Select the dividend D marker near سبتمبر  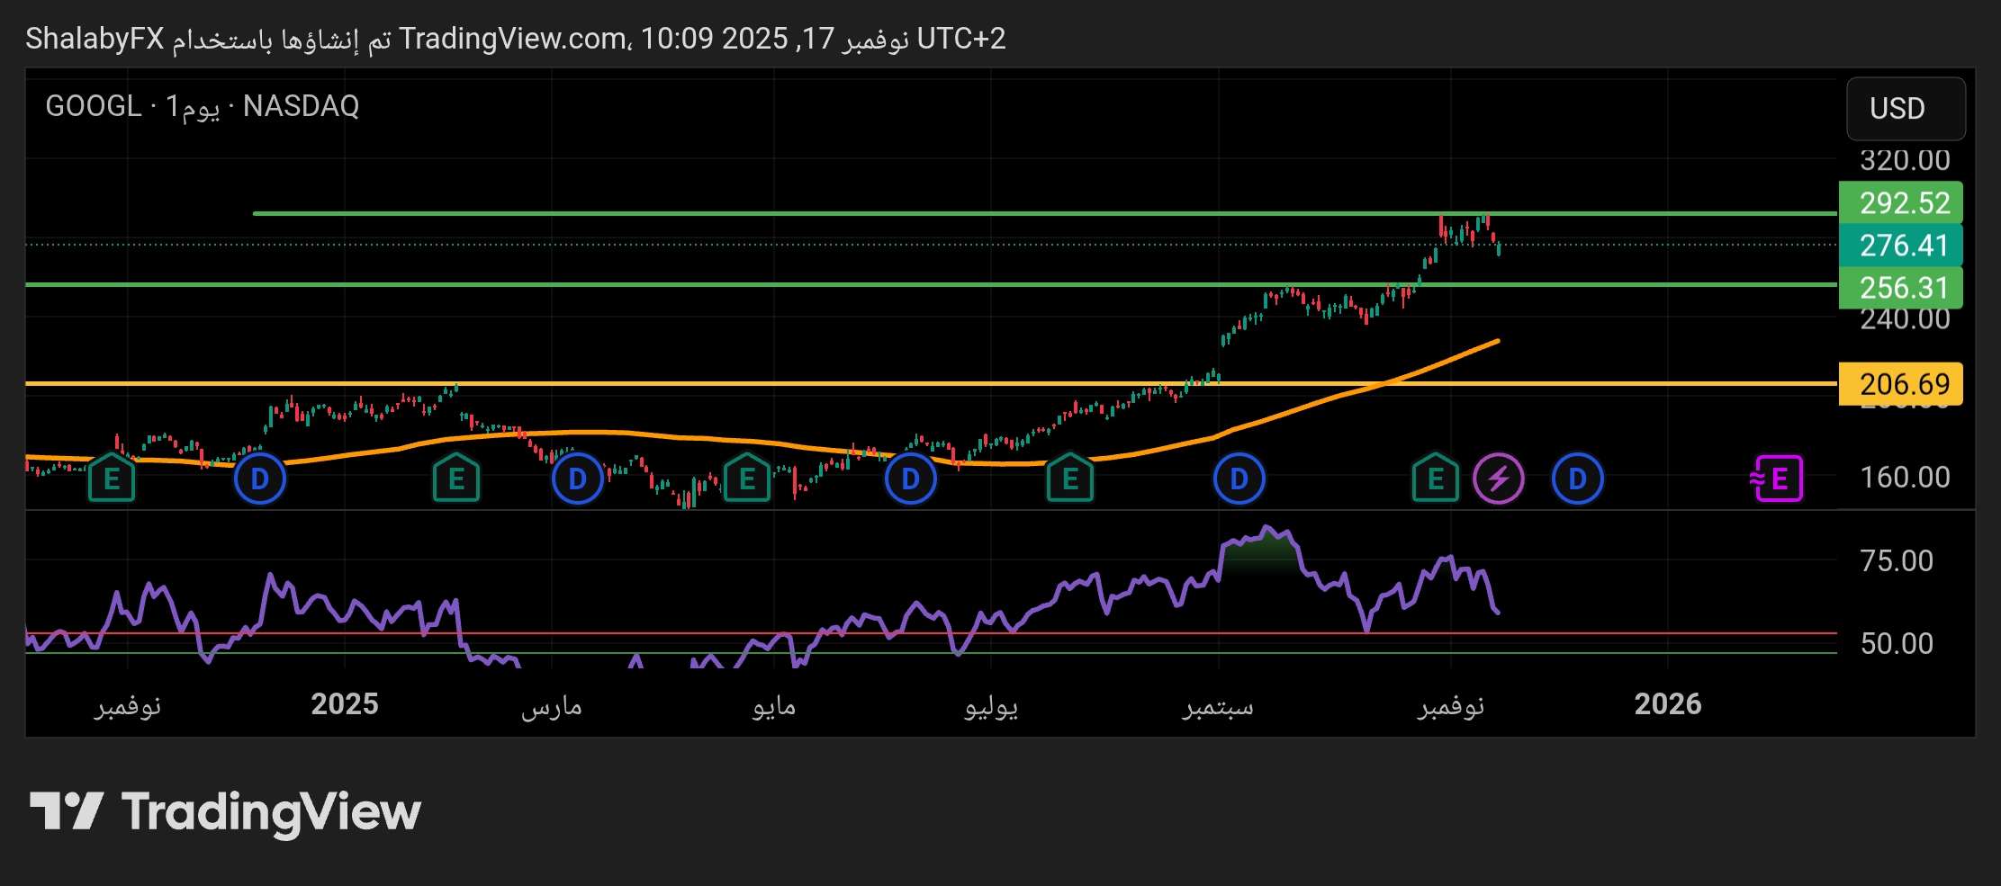click(x=1238, y=479)
